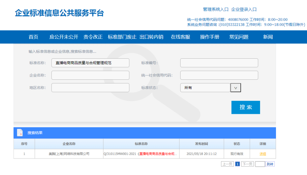Expand the 标准状态 dropdown arrow
The width and height of the screenshot is (307, 175).
point(235,88)
